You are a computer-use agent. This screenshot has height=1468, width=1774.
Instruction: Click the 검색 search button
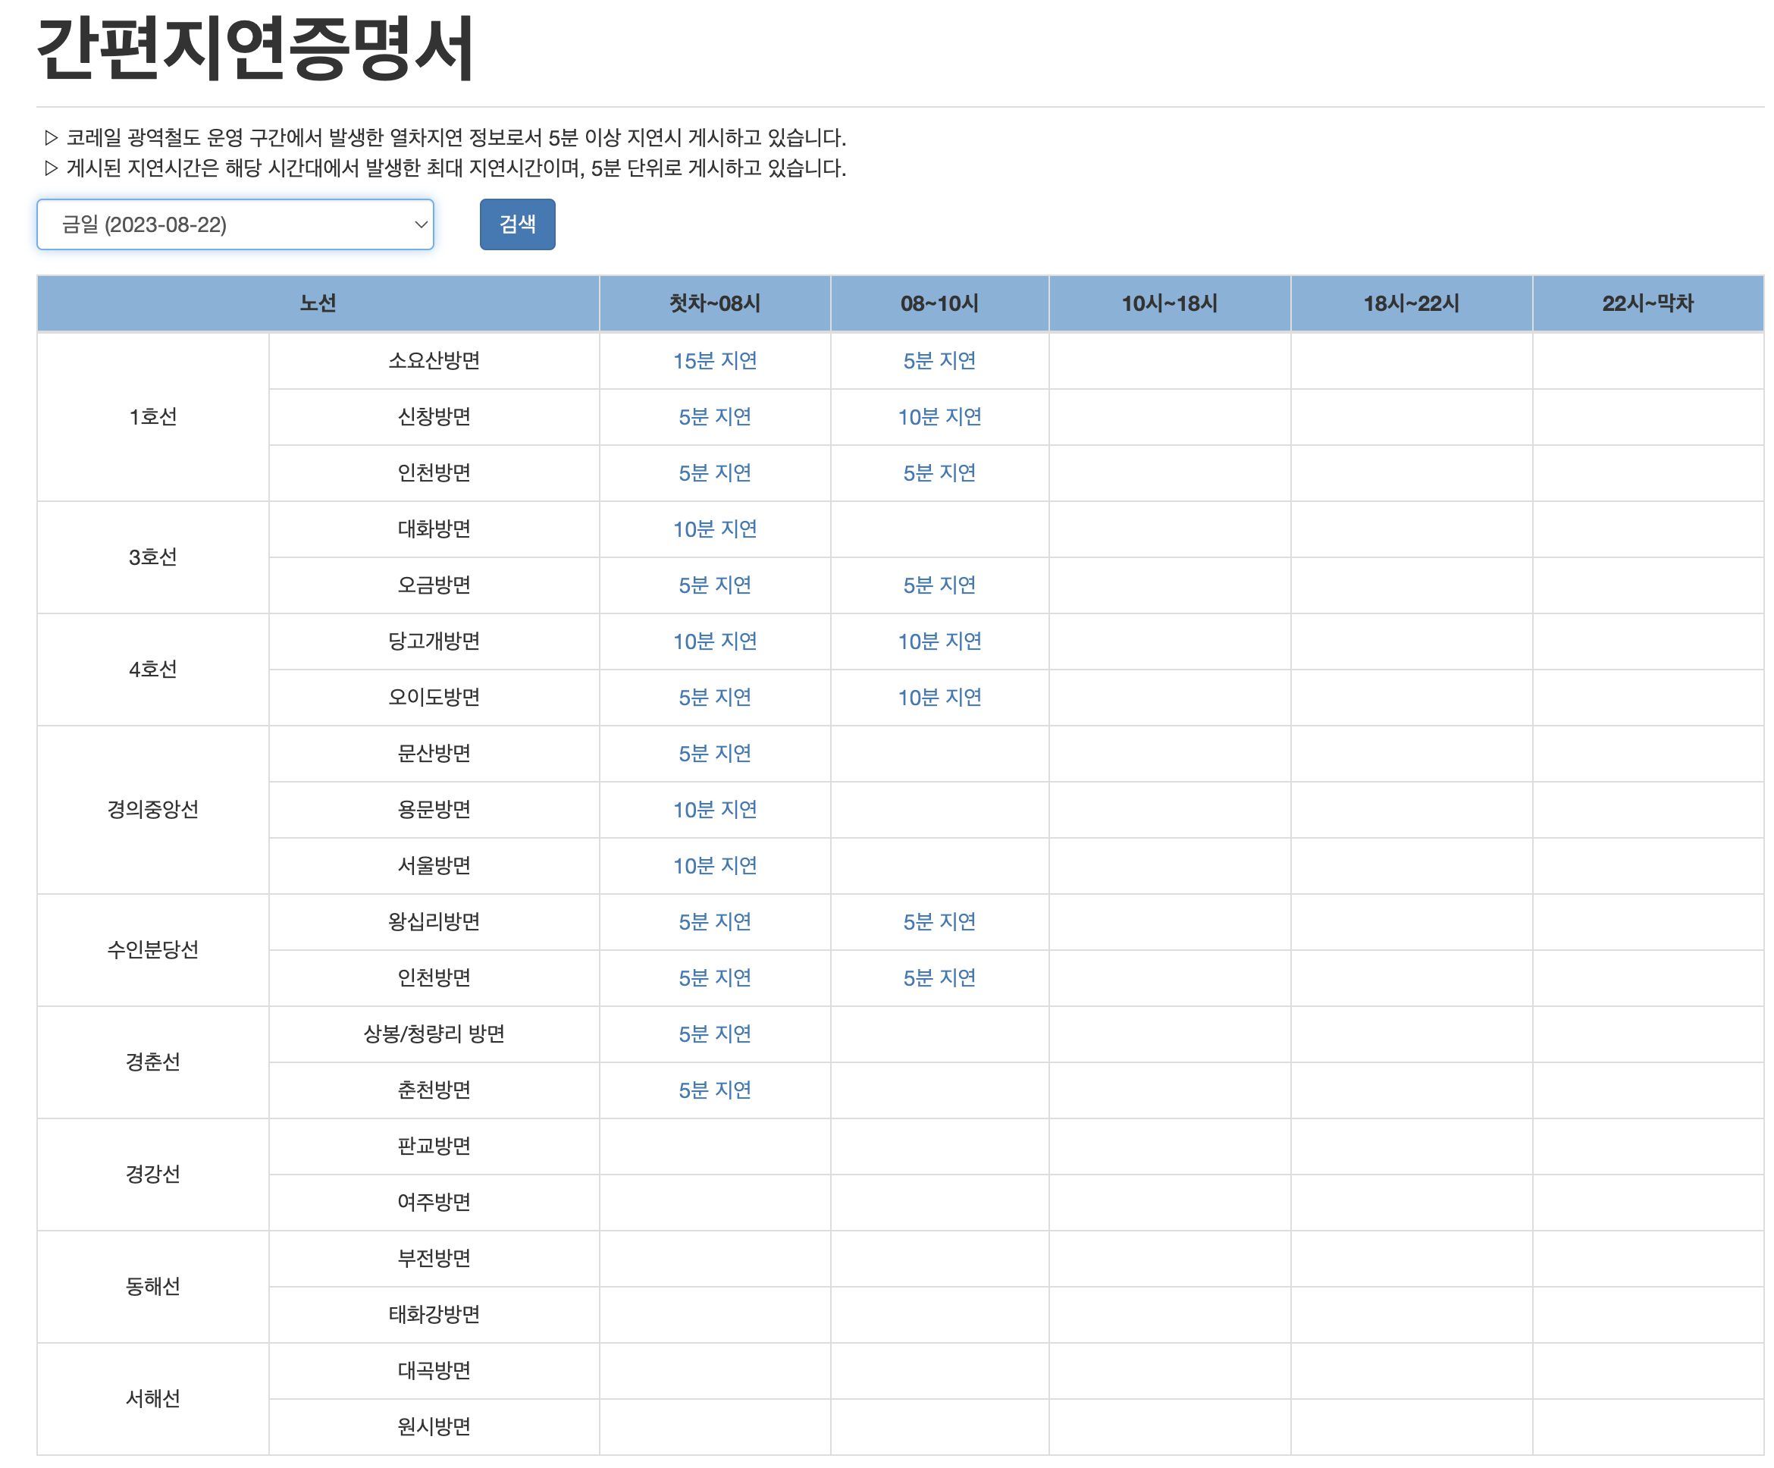(517, 224)
